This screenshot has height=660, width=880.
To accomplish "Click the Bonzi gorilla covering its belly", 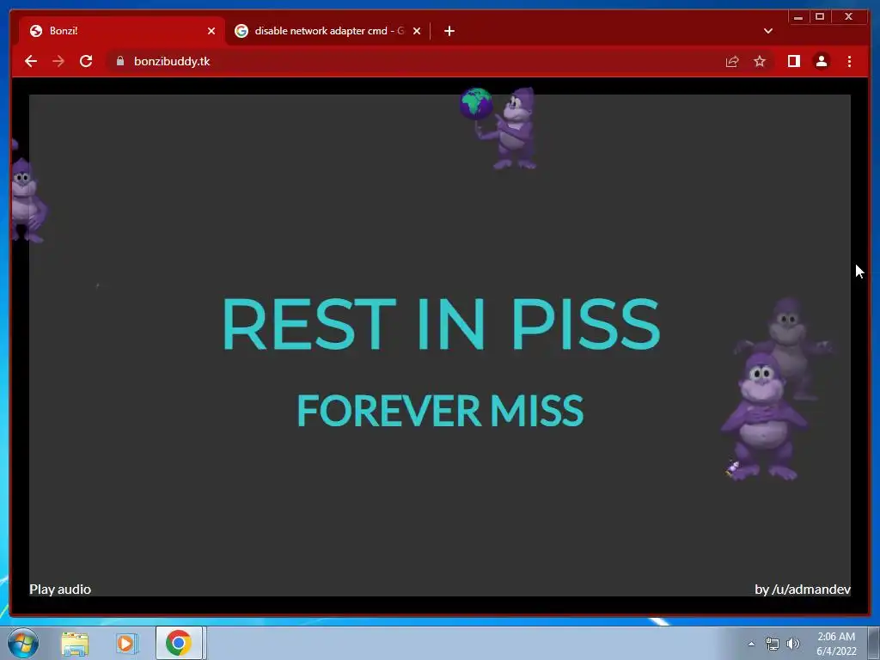I will [763, 417].
